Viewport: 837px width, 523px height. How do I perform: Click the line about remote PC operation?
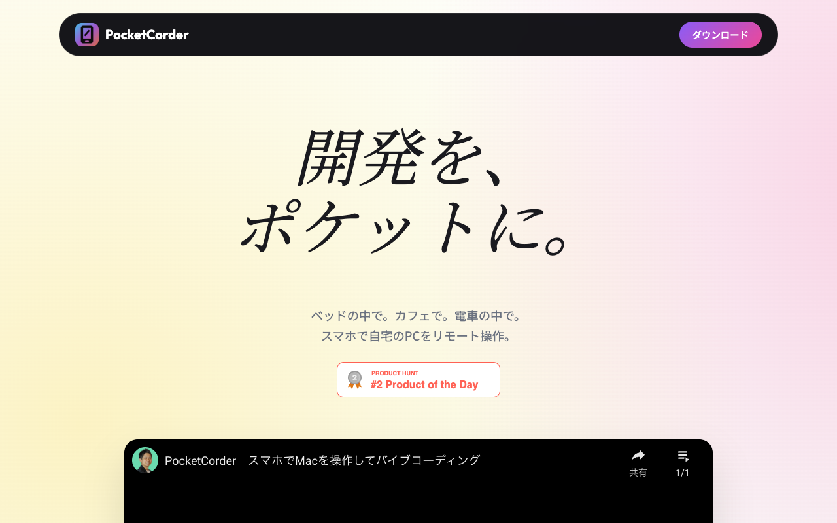pyautogui.click(x=417, y=336)
